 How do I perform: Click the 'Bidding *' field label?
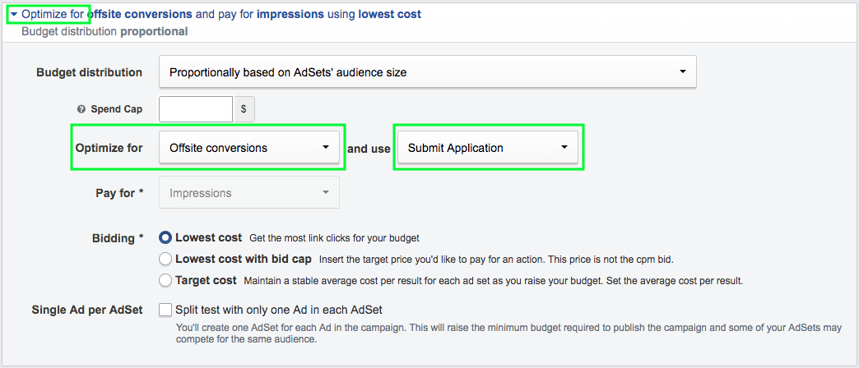(117, 238)
